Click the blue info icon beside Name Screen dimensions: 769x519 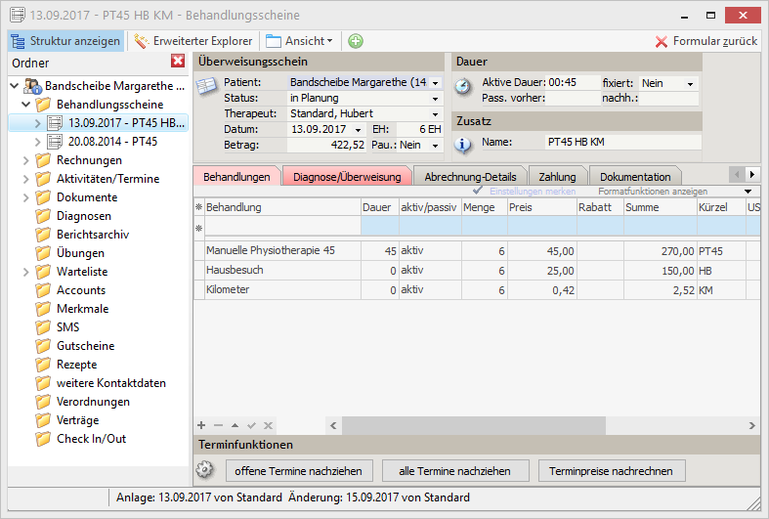pyautogui.click(x=463, y=145)
